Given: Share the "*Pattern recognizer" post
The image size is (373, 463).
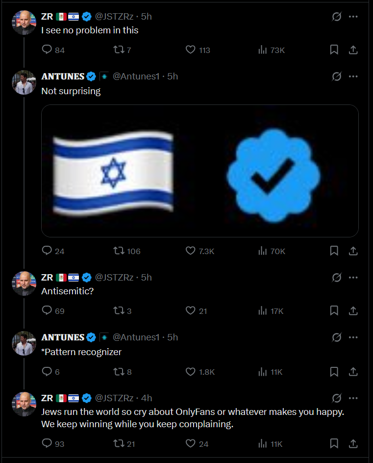Looking at the screenshot, I should pos(353,372).
